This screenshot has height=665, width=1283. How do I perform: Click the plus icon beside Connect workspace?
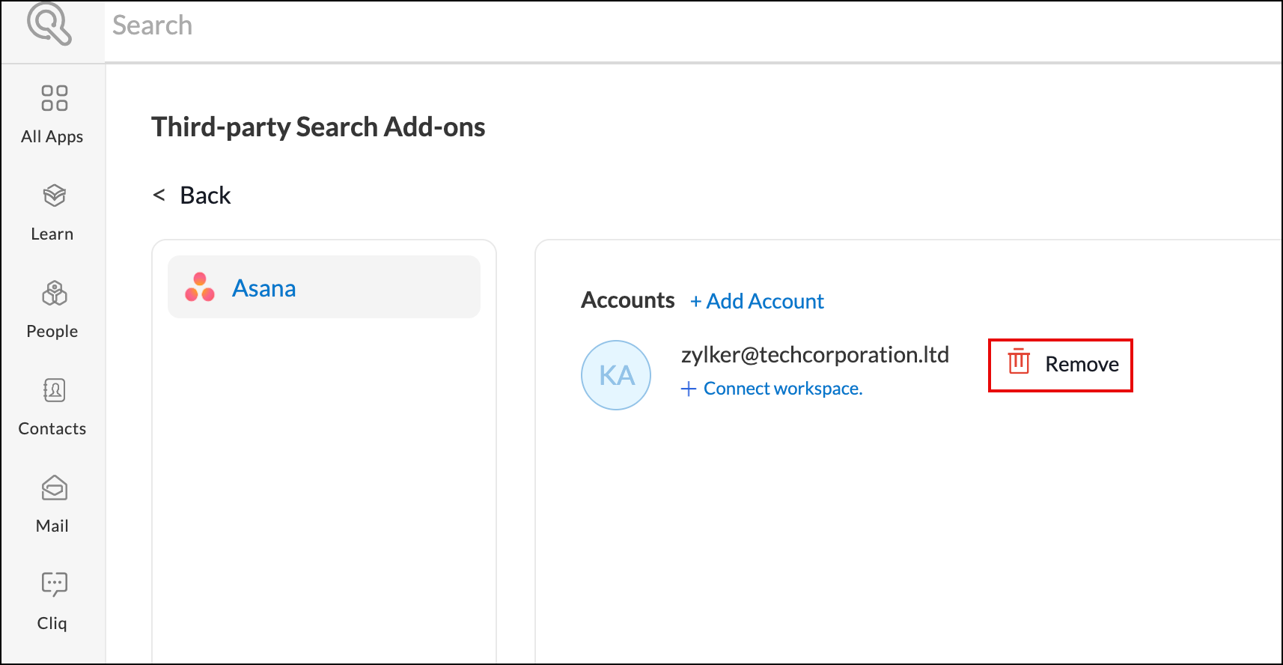[689, 389]
